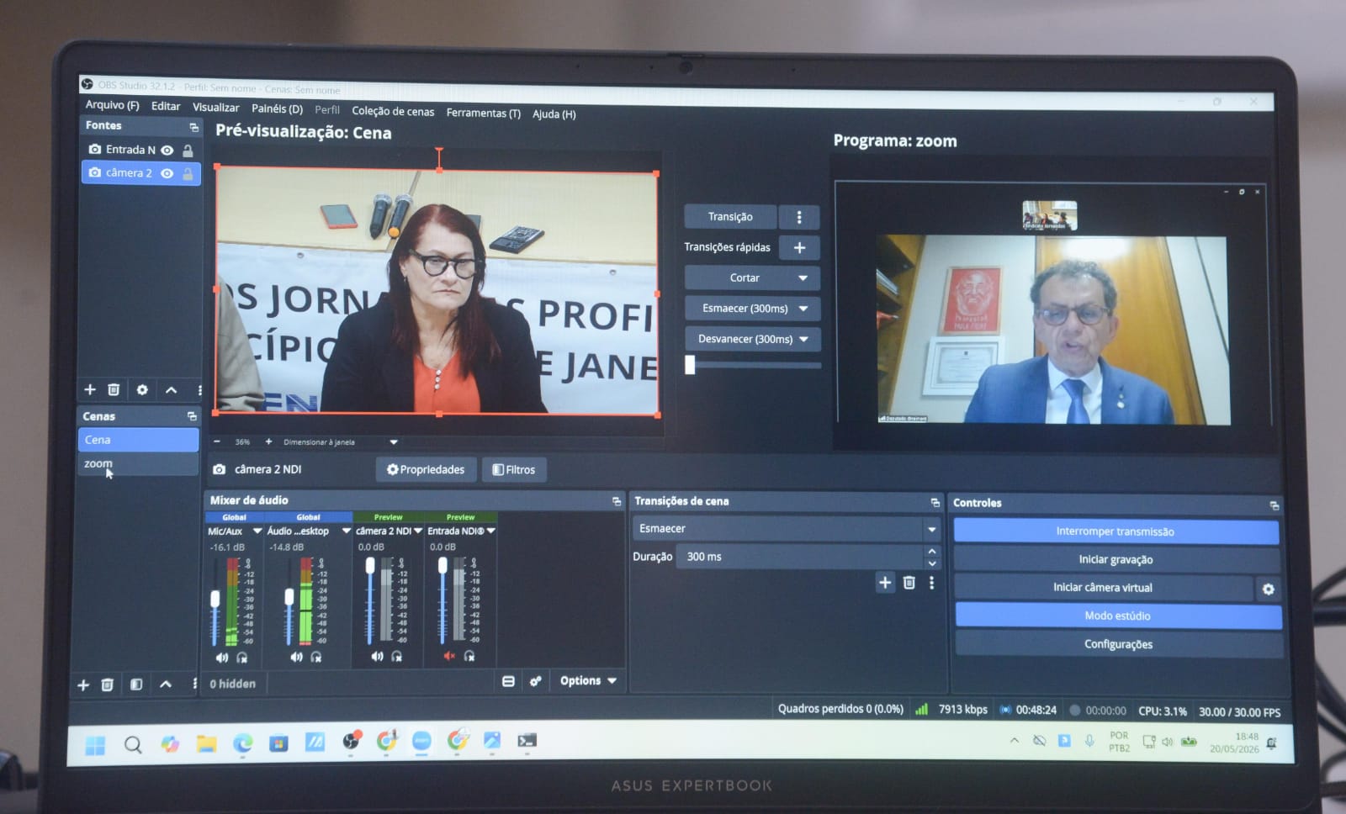1346x814 pixels.
Task: Mute the Áudio desktop channel
Action: 296,657
